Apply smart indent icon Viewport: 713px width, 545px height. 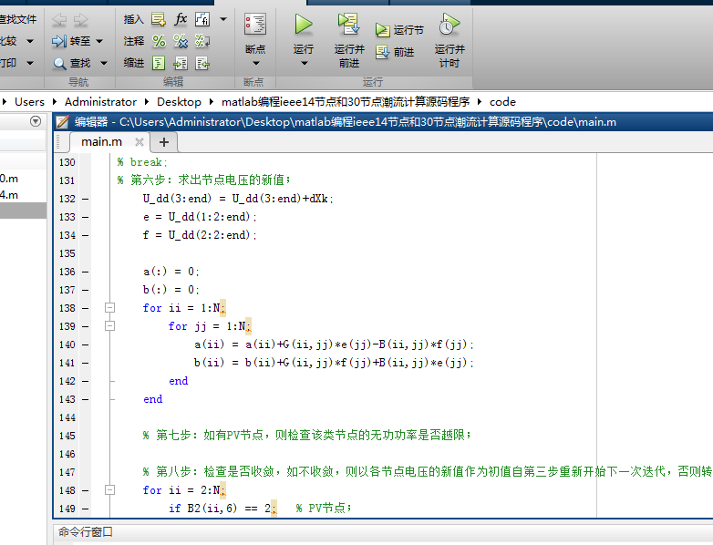coord(159,63)
